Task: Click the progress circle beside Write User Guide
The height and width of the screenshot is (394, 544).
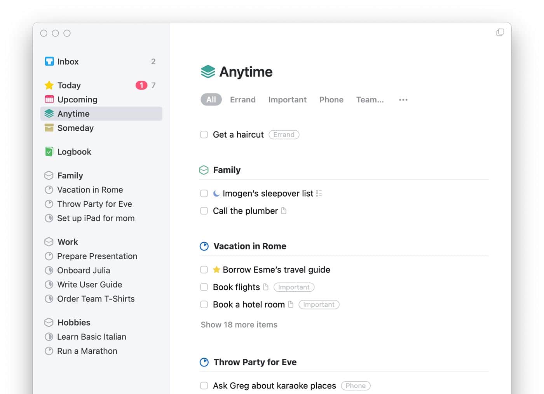Action: [49, 285]
